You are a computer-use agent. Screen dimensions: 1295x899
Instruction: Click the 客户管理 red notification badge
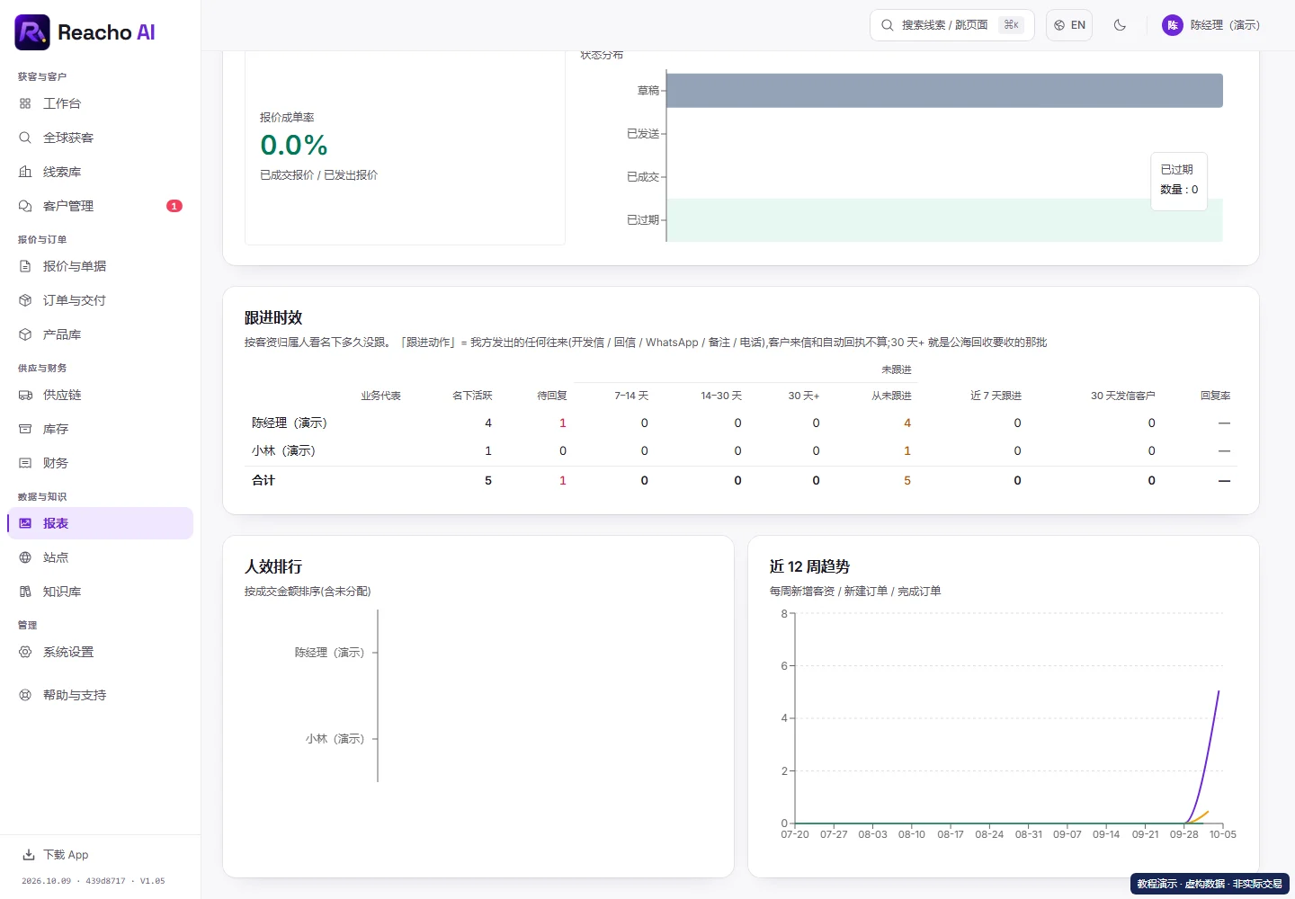(x=174, y=206)
